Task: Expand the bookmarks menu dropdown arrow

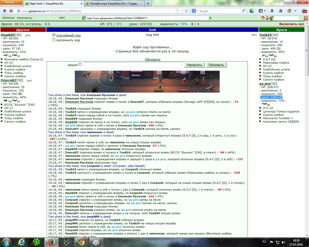Action: click(x=265, y=11)
